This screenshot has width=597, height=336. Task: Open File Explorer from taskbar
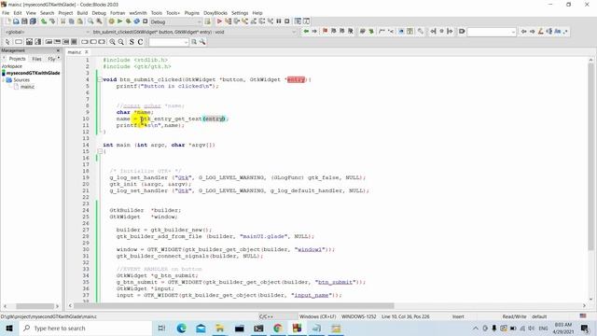tap(220, 328)
